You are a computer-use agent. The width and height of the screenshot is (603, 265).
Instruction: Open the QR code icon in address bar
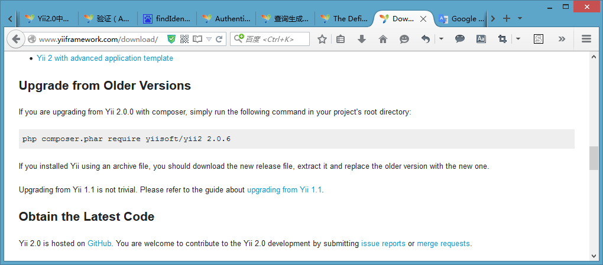coord(184,39)
